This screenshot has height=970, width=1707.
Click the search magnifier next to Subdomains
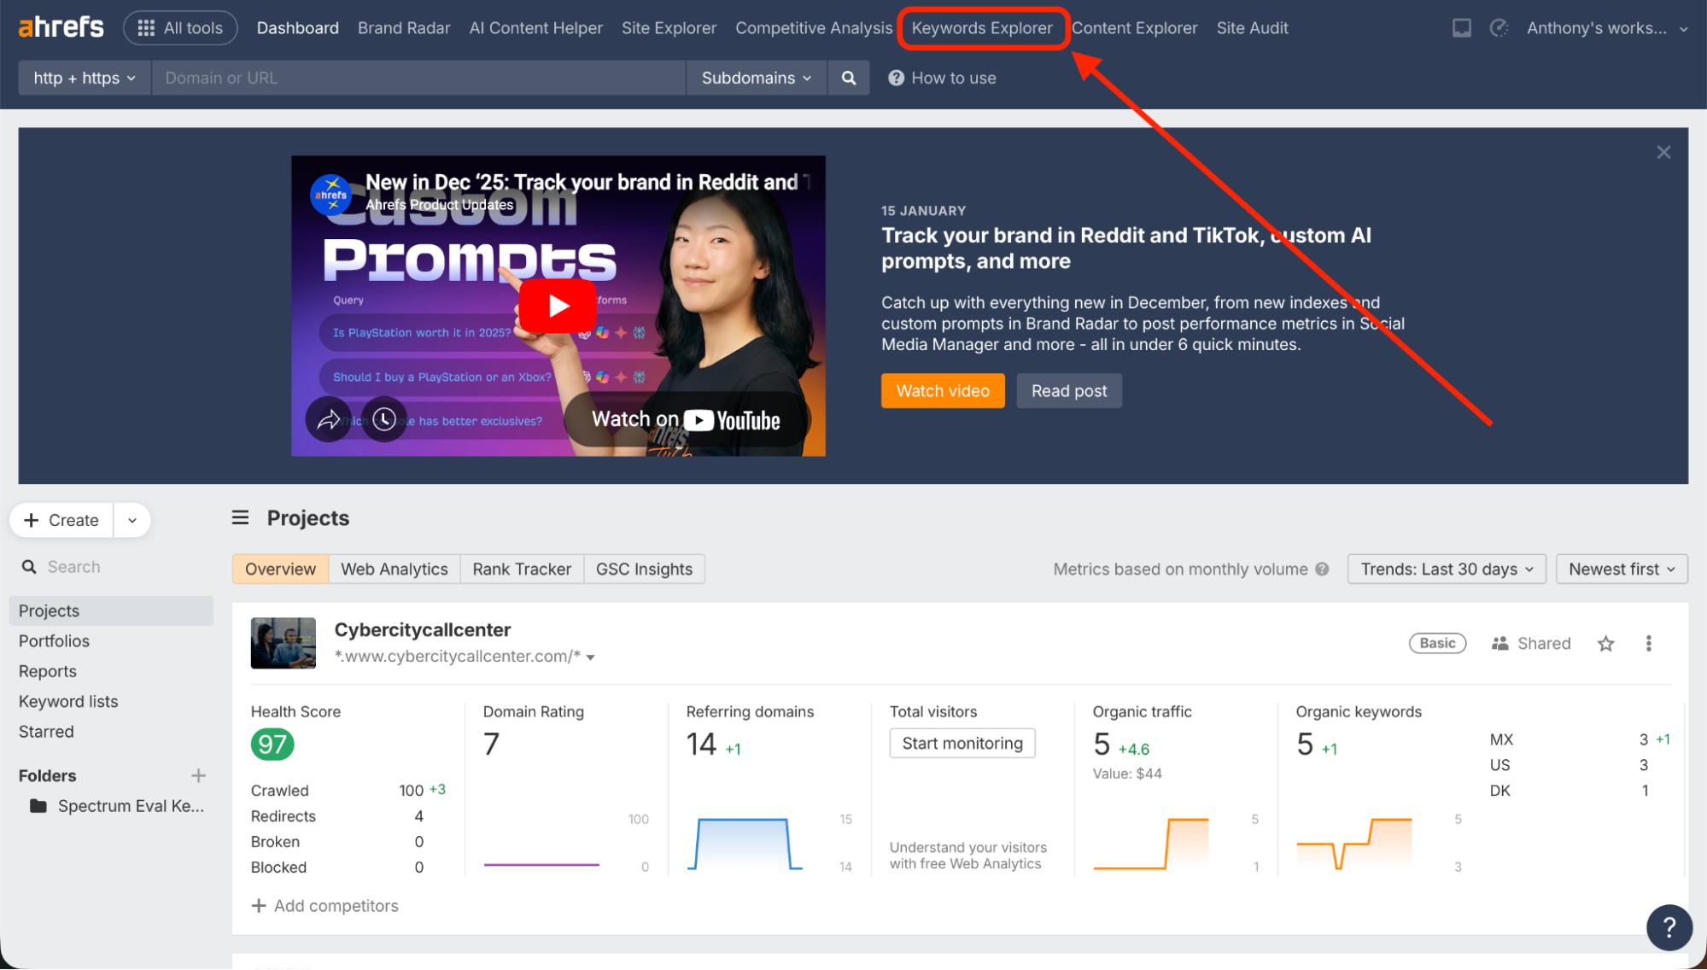click(x=848, y=78)
